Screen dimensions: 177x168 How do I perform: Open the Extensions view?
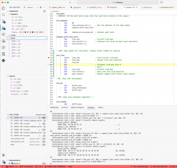[x=3, y=35]
